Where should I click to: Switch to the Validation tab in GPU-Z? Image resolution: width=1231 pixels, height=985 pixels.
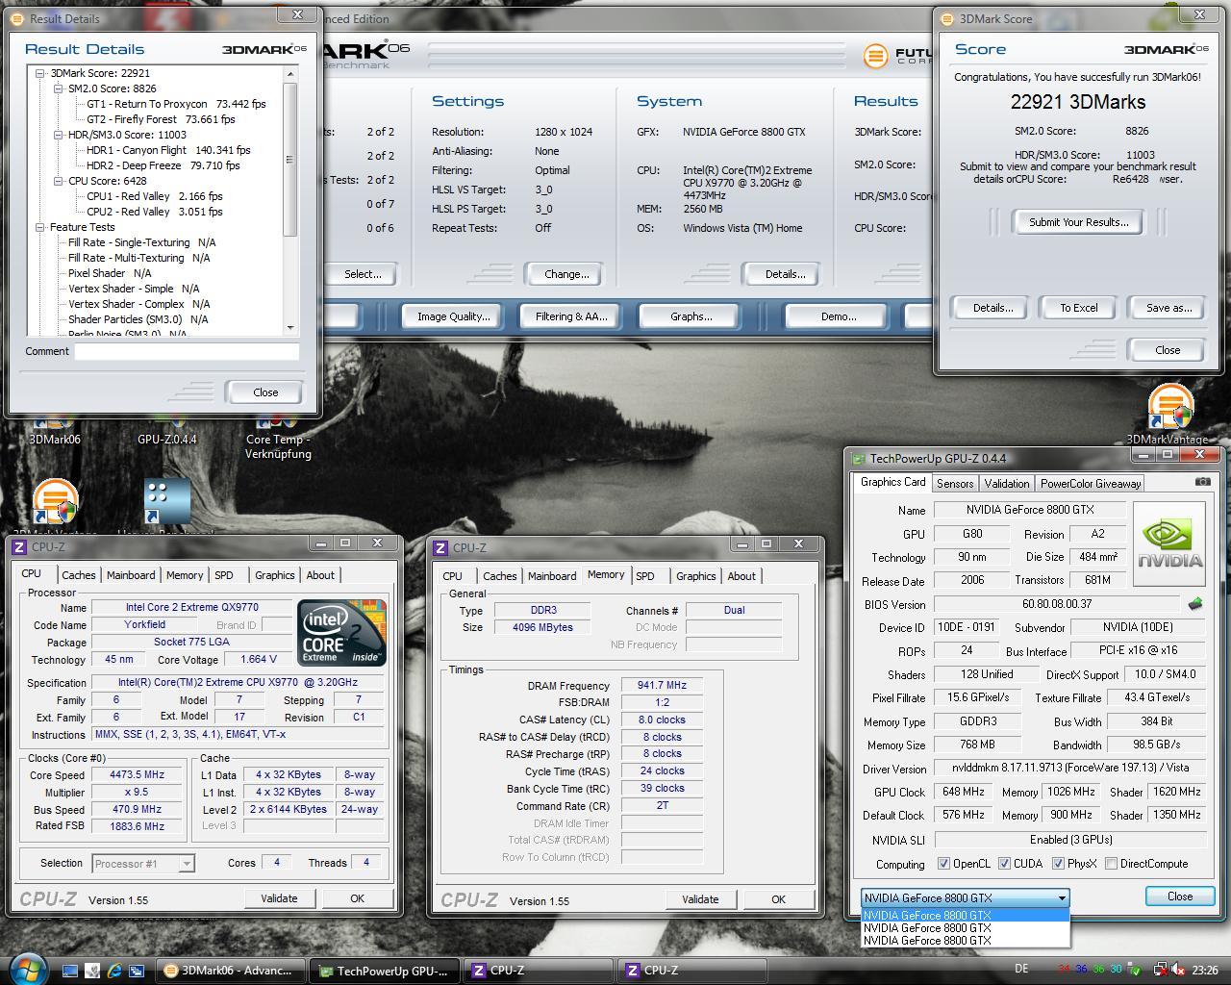(x=1007, y=484)
